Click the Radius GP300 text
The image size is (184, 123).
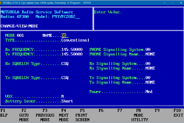tap(14, 17)
